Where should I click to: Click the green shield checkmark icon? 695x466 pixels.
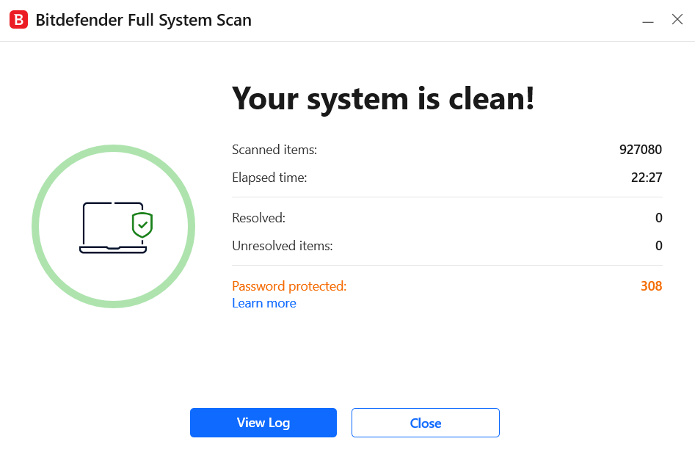click(x=142, y=225)
